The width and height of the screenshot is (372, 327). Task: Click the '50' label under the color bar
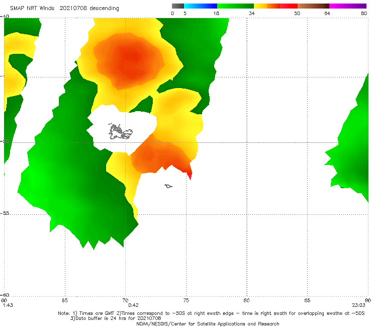[297, 13]
